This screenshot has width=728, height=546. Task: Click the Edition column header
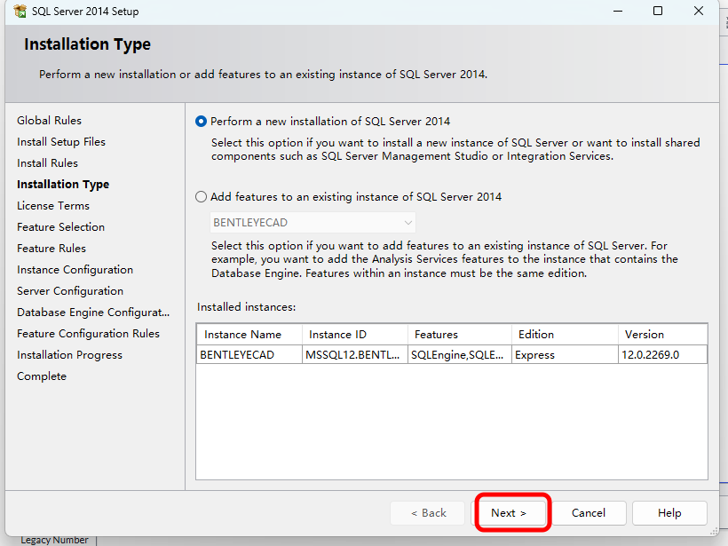tap(536, 335)
